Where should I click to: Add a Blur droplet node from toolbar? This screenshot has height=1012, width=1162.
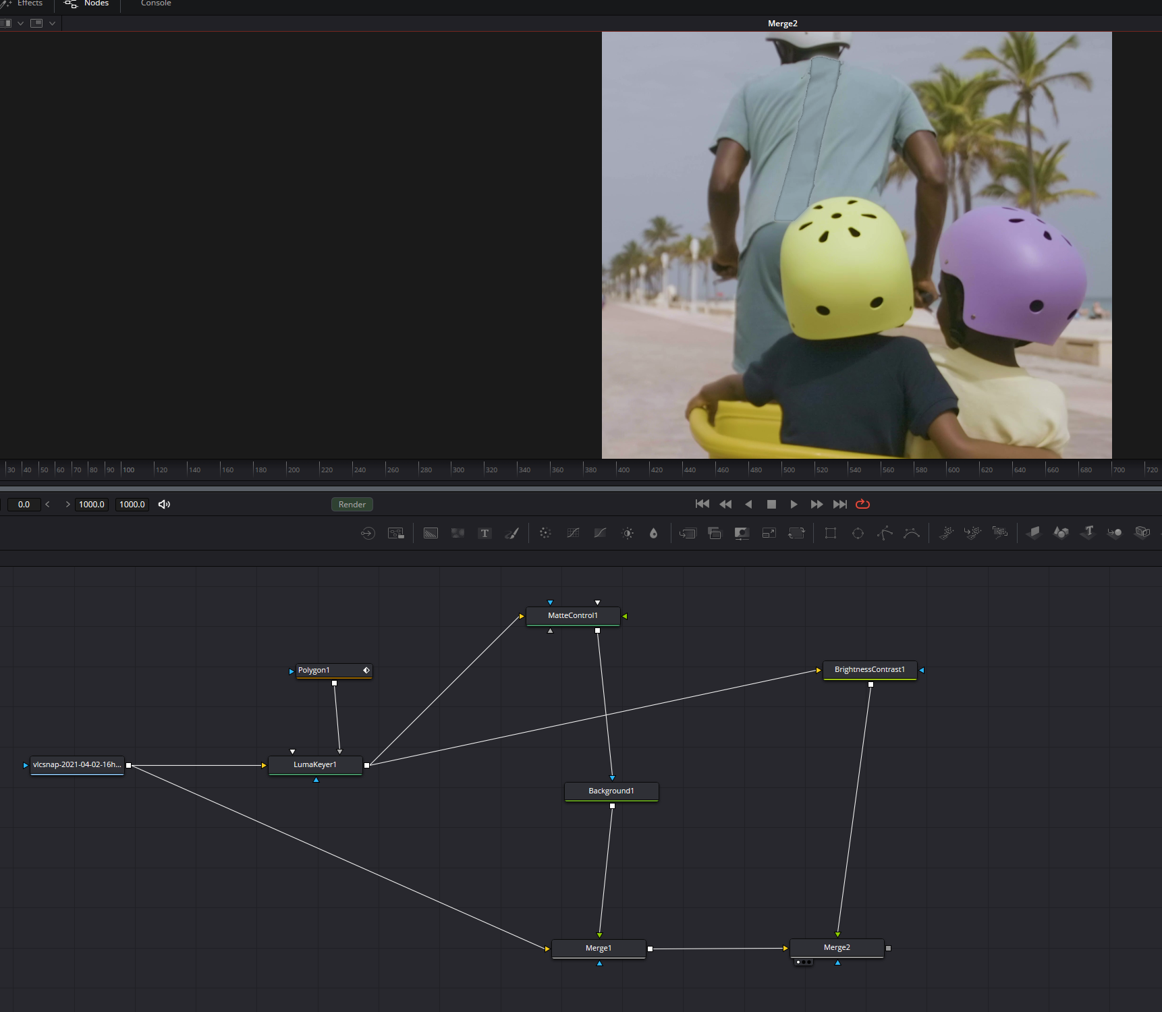click(x=653, y=533)
